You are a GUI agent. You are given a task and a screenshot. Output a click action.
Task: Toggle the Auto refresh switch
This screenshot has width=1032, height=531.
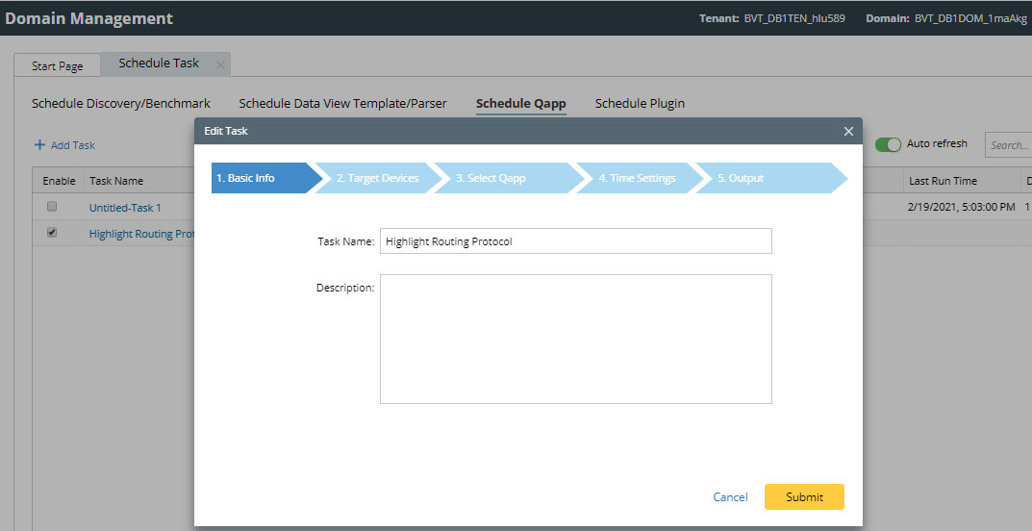(x=888, y=144)
